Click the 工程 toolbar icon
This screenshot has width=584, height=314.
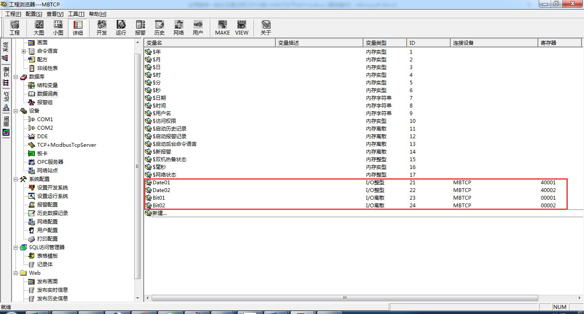click(15, 28)
